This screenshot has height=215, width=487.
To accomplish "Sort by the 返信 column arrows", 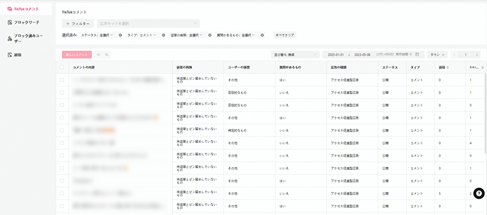I will (x=448, y=67).
